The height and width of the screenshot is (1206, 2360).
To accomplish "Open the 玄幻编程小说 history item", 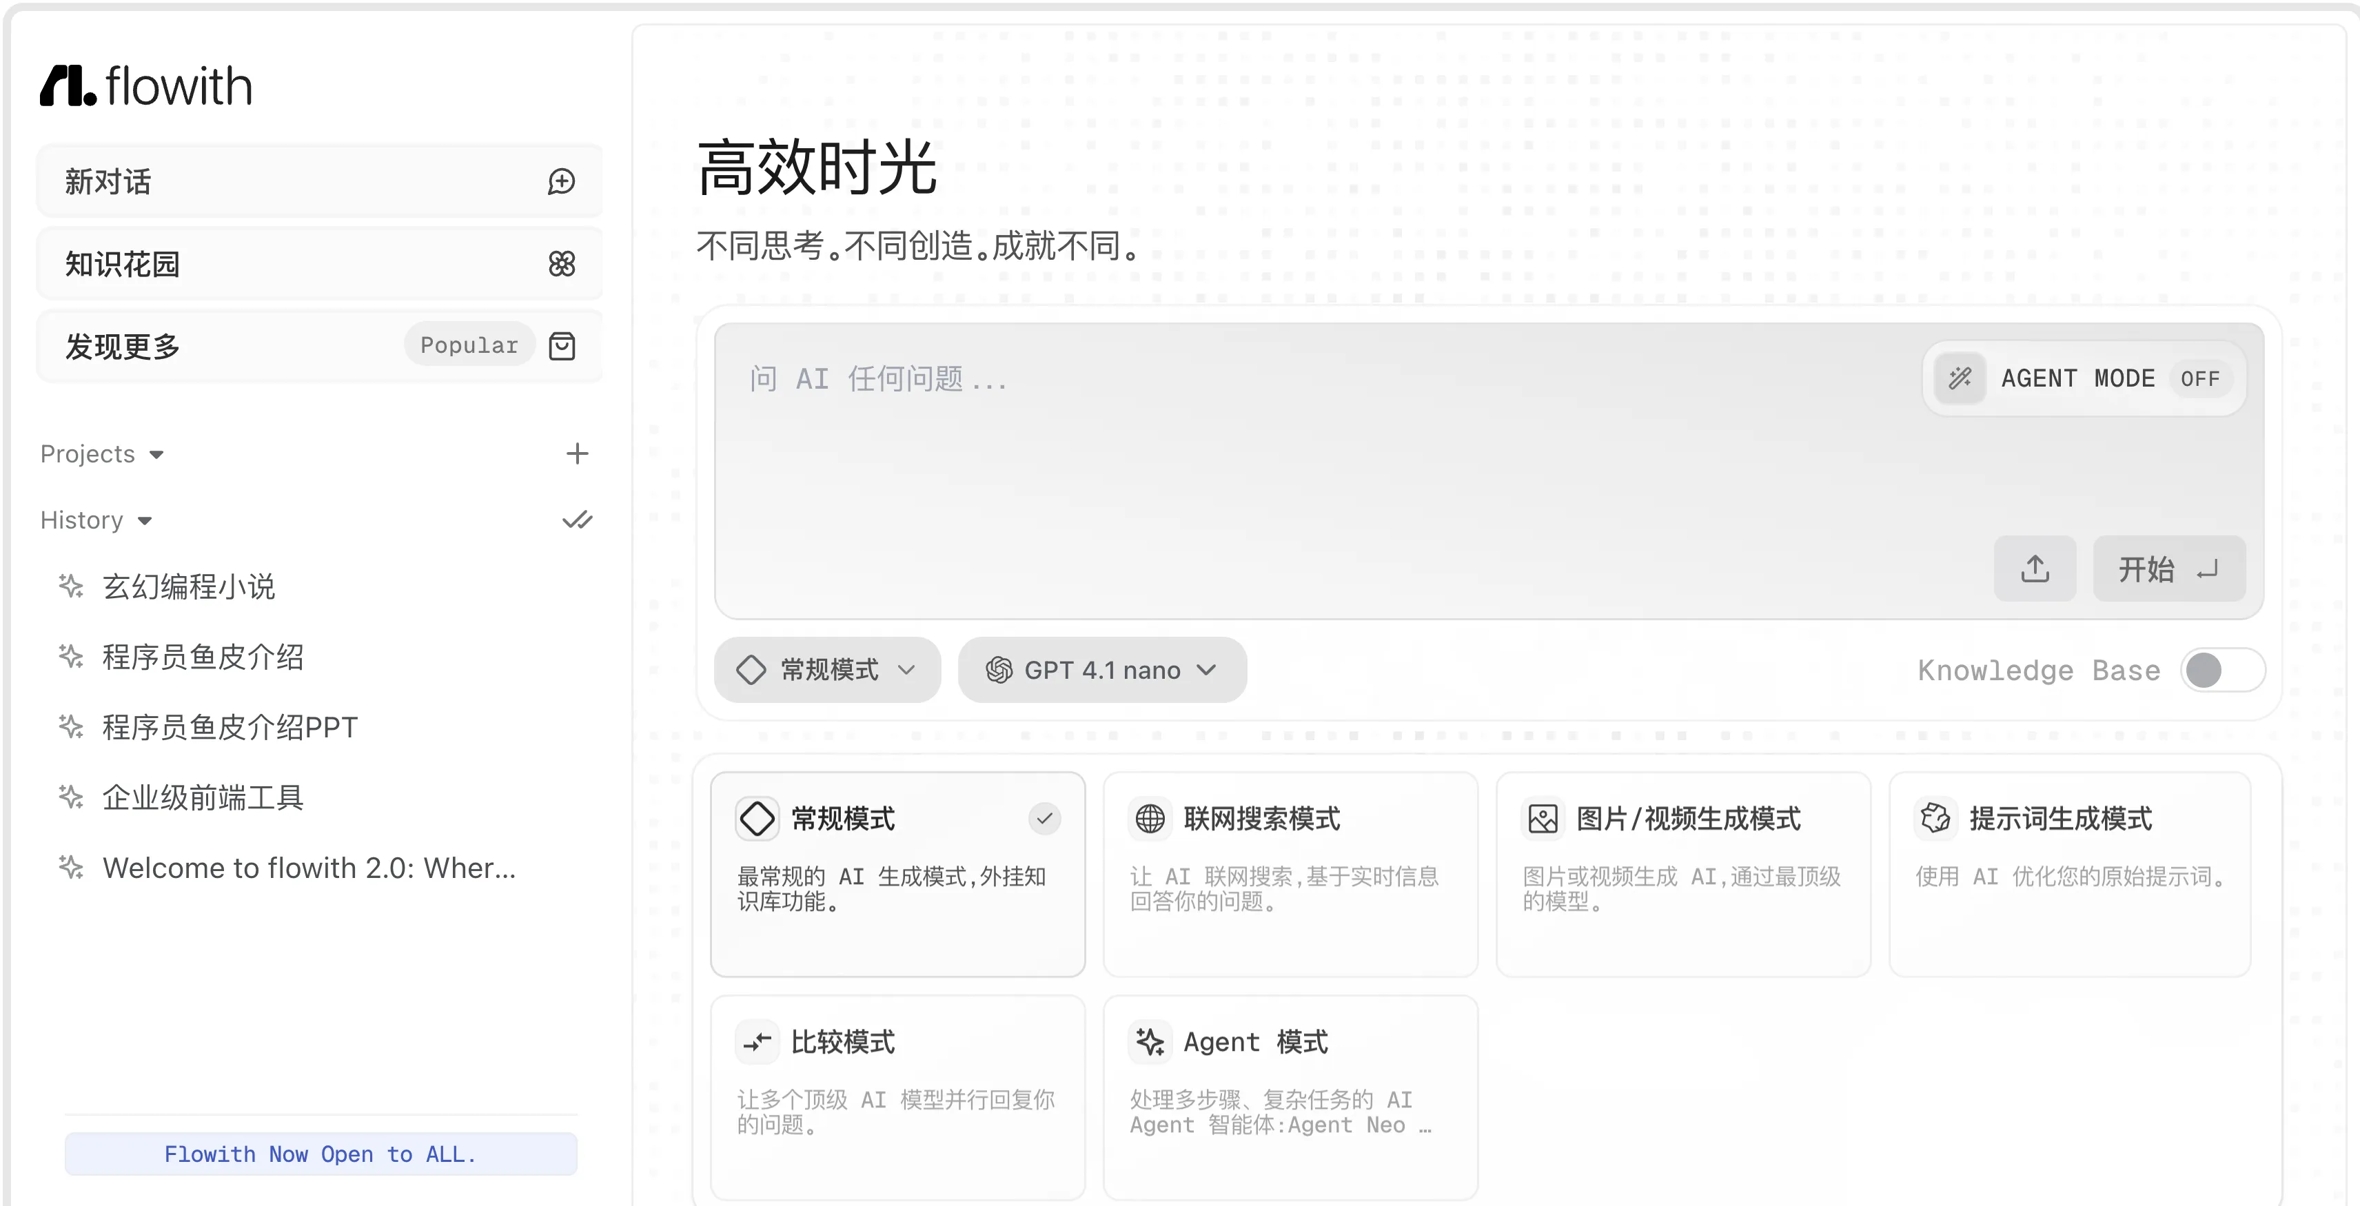I will (x=189, y=587).
